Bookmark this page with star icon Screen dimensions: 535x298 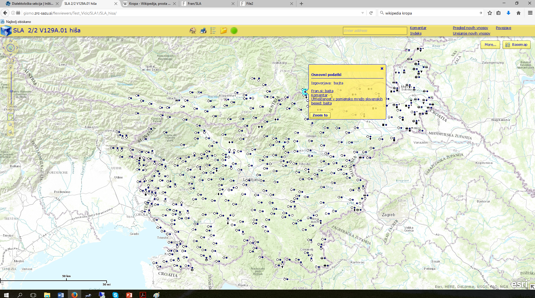[490, 13]
